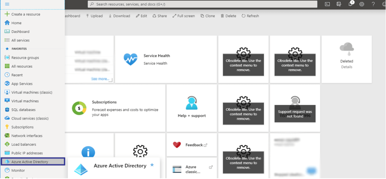Click the Subscriptions dollar donut icon
The width and height of the screenshot is (386, 179).
[79, 108]
